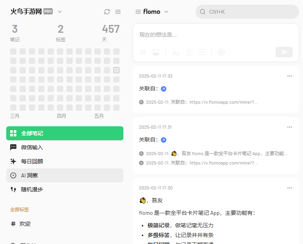The width and height of the screenshot is (303, 244).
Task: Click the 微信输入 chat bubble icon
Action: tap(13, 147)
